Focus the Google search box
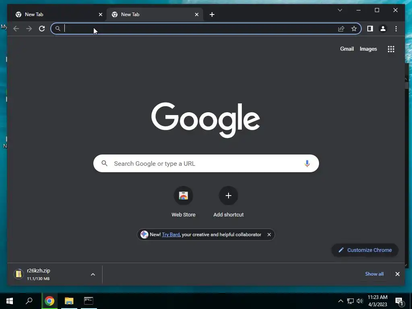412x309 pixels. (206, 163)
